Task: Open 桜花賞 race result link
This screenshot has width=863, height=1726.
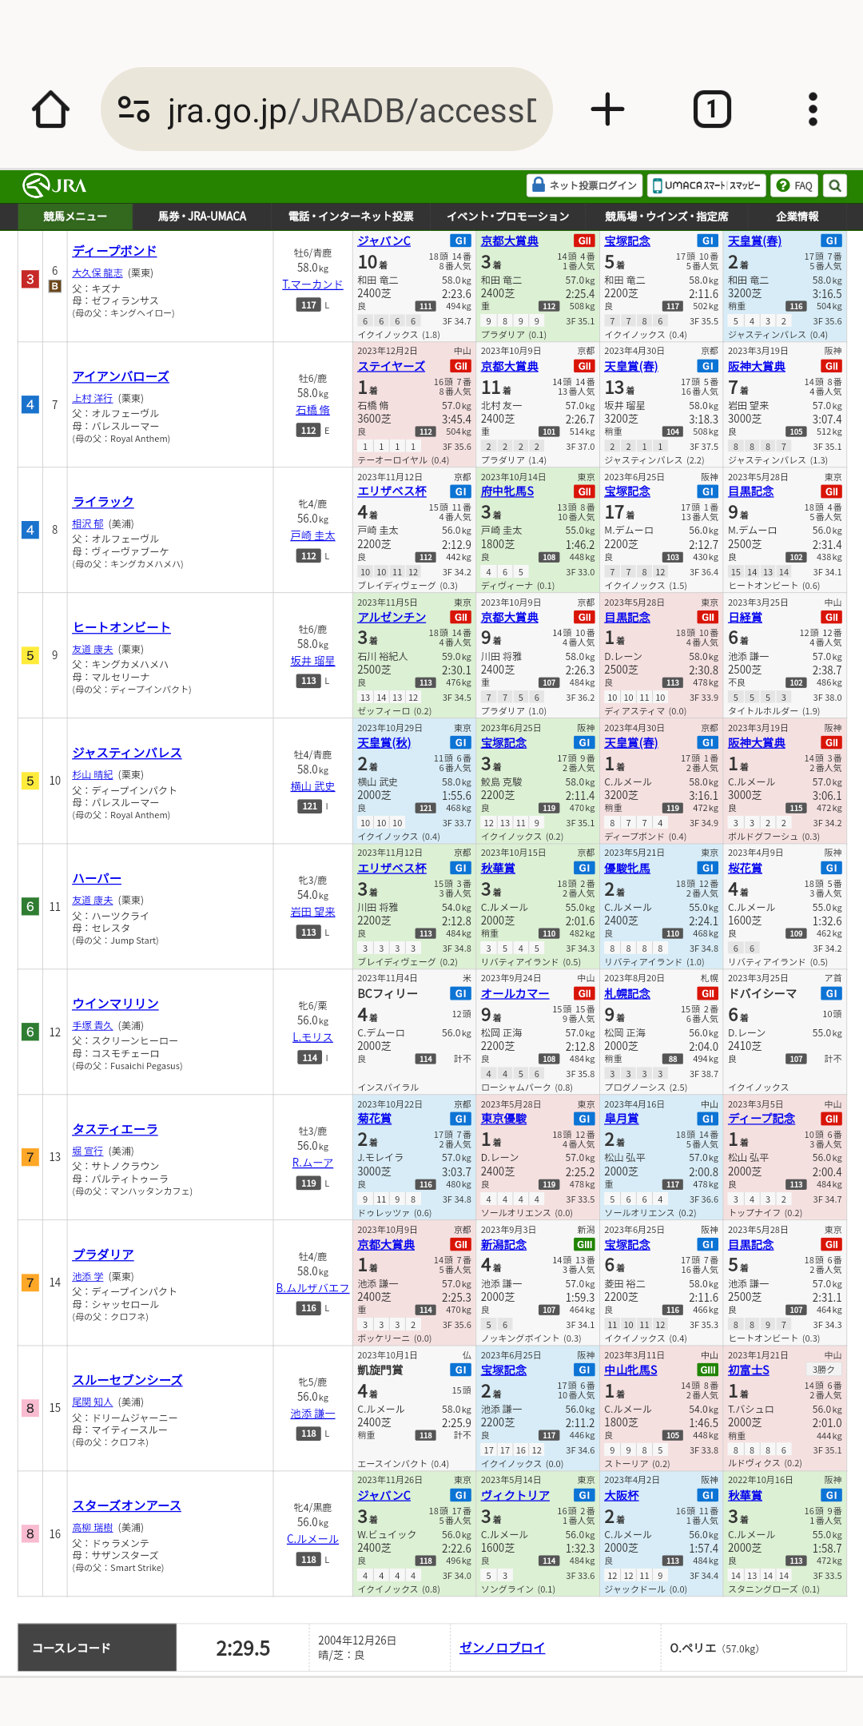Action: tap(745, 868)
